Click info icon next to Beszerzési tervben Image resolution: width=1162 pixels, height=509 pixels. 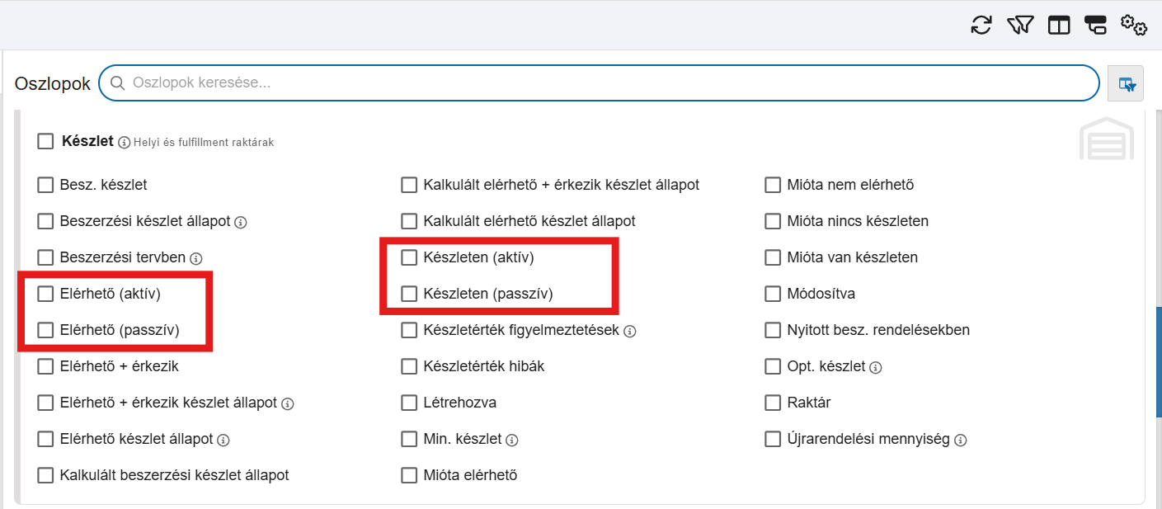[195, 258]
